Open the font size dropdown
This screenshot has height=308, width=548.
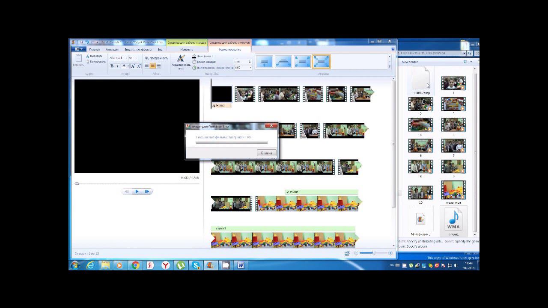click(133, 58)
